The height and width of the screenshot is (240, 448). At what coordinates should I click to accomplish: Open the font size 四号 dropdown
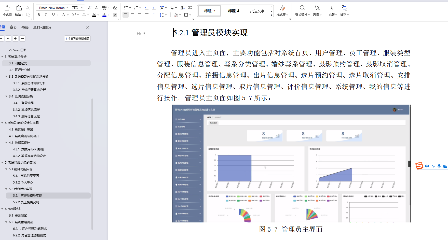[x=82, y=8]
